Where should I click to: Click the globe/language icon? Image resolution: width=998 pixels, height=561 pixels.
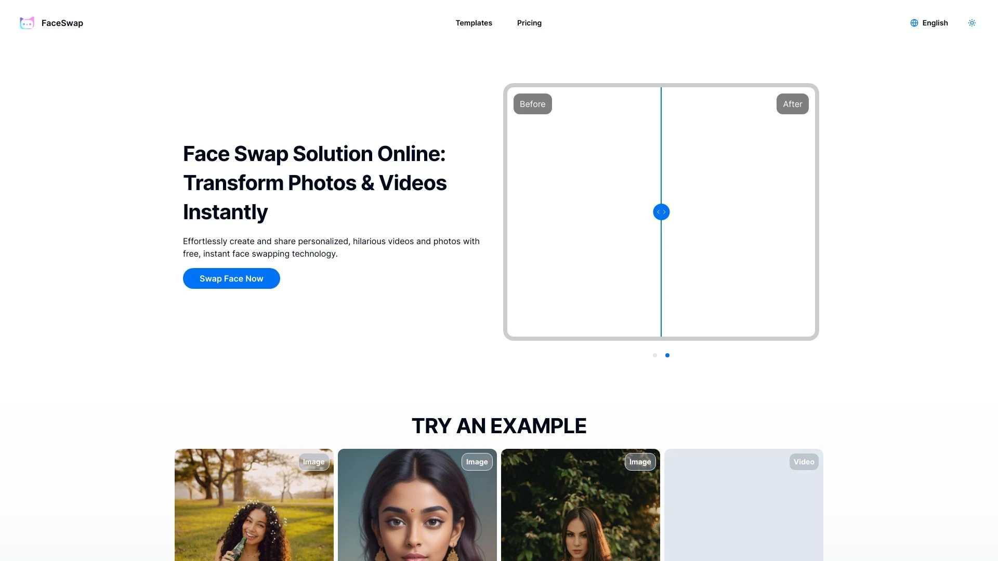point(914,23)
